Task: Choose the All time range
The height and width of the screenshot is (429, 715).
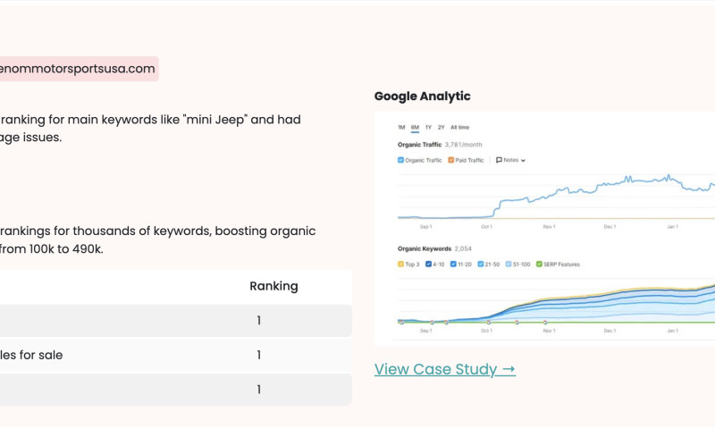Action: (459, 128)
